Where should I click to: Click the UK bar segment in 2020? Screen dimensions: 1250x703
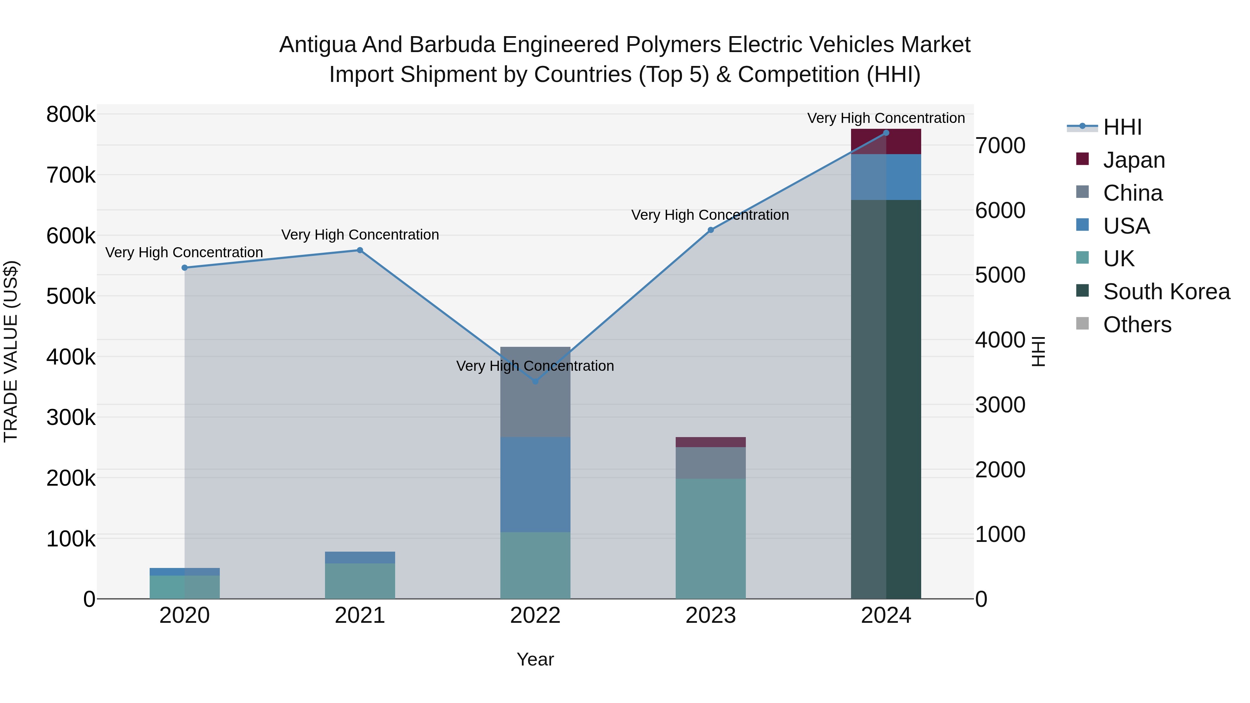click(184, 587)
